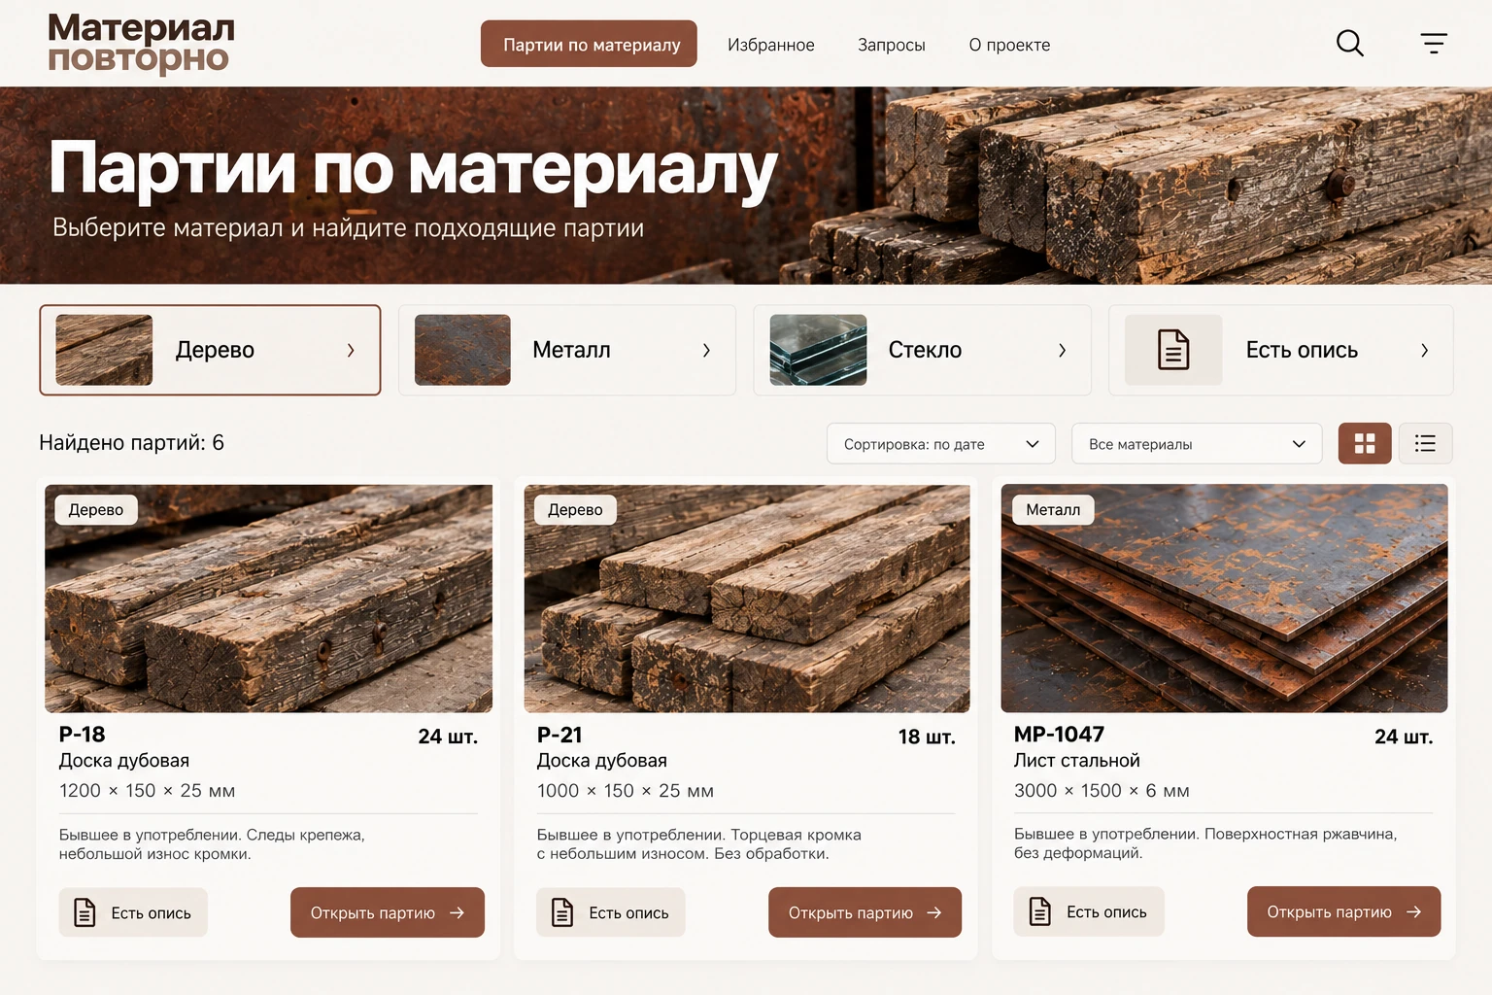
Task: Click the document icon on MP-1047 card
Action: click(x=1040, y=911)
